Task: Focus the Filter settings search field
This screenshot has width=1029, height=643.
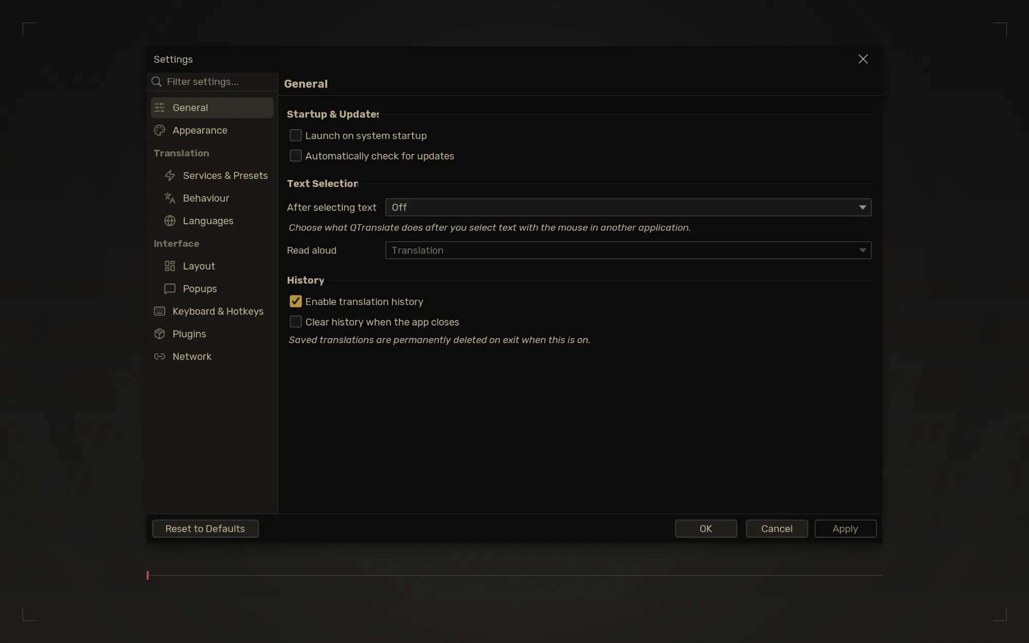Action: tap(212, 82)
